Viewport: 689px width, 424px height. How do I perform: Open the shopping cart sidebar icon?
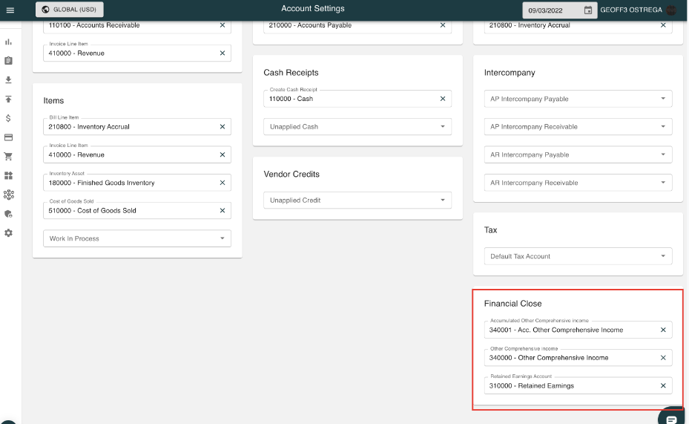point(8,156)
